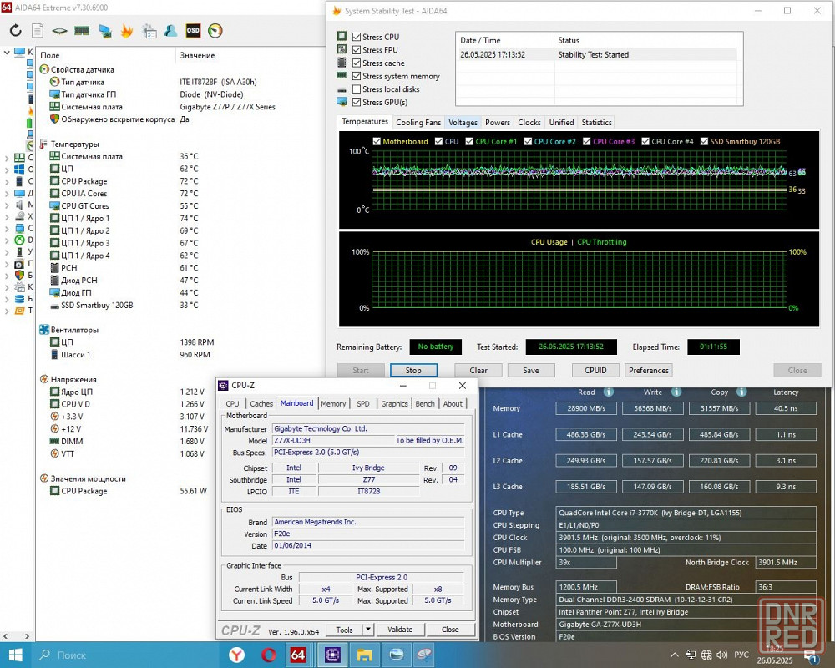
Task: Open File Explorer from the taskbar
Action: click(364, 655)
